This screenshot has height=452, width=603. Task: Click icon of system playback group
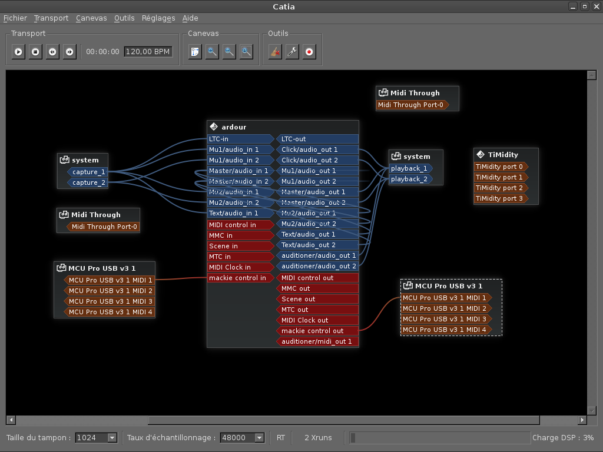click(396, 156)
